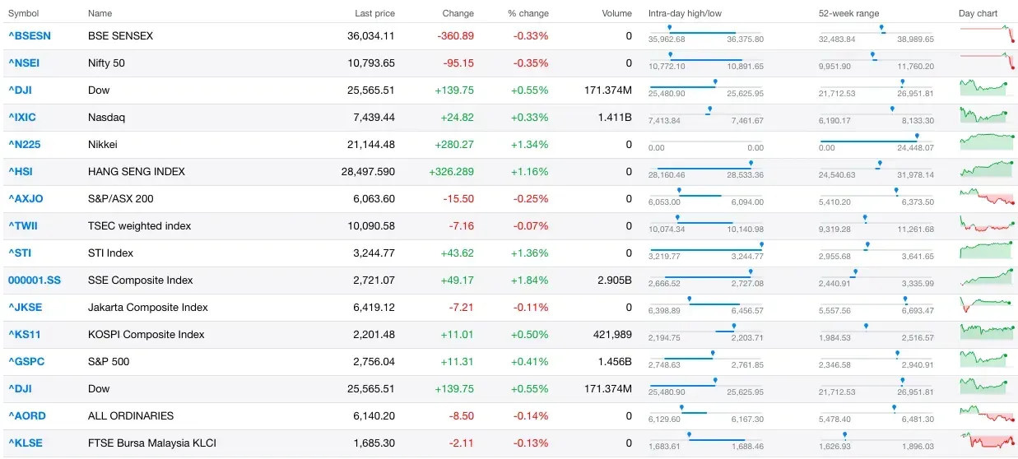1018x459 pixels.
Task: Click the ALL ORDINARIES 52-week range bar
Action: [876, 411]
